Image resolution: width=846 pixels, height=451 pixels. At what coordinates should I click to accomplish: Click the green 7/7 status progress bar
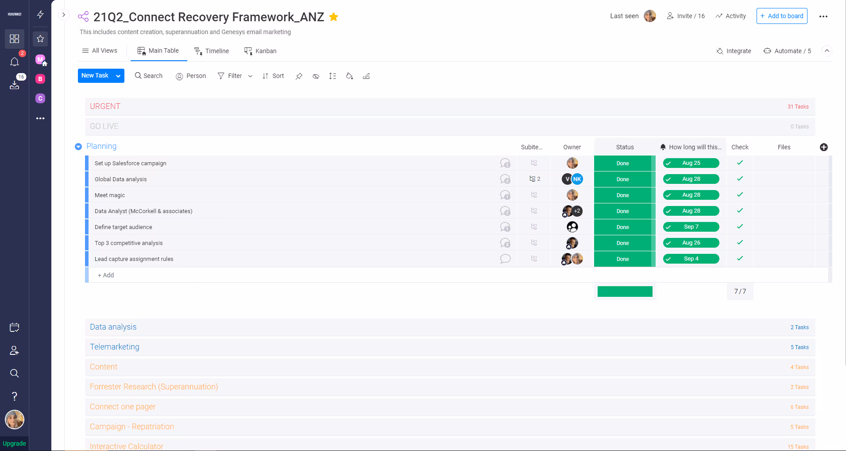tap(625, 291)
